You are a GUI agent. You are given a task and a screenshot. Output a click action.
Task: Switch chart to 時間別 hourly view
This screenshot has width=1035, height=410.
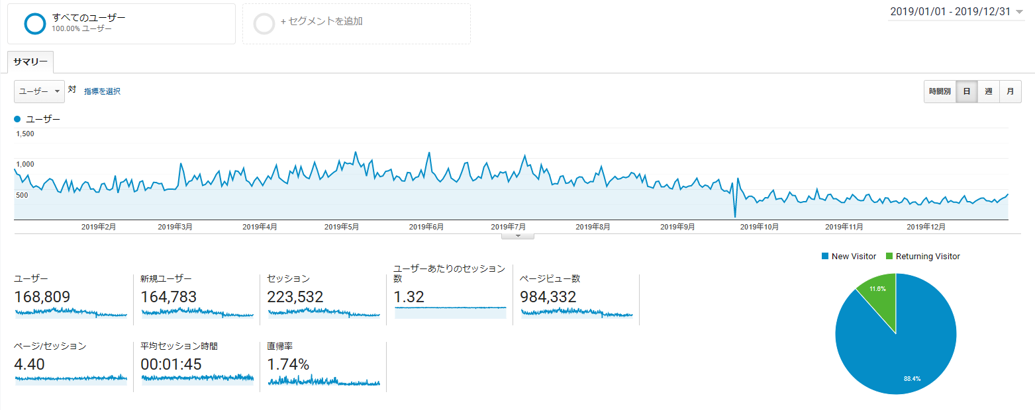click(x=940, y=92)
